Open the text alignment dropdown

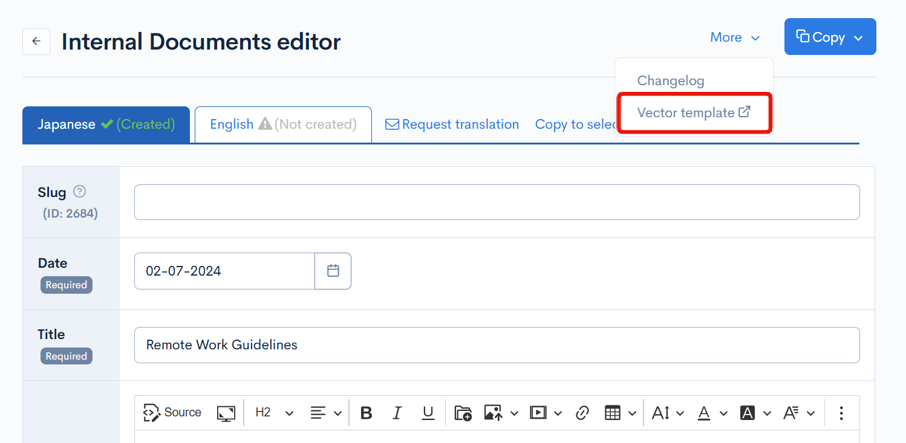326,413
